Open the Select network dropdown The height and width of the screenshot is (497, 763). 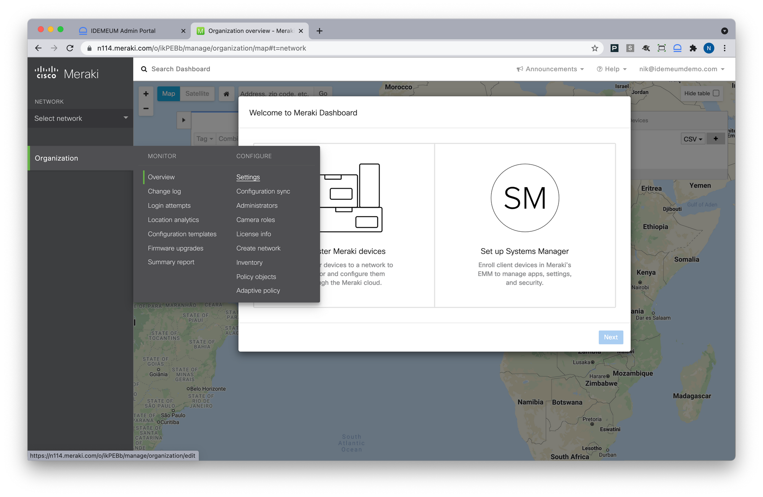[80, 118]
